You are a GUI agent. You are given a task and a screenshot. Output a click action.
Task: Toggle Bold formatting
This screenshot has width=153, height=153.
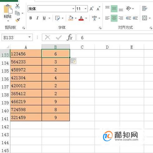(31, 18)
